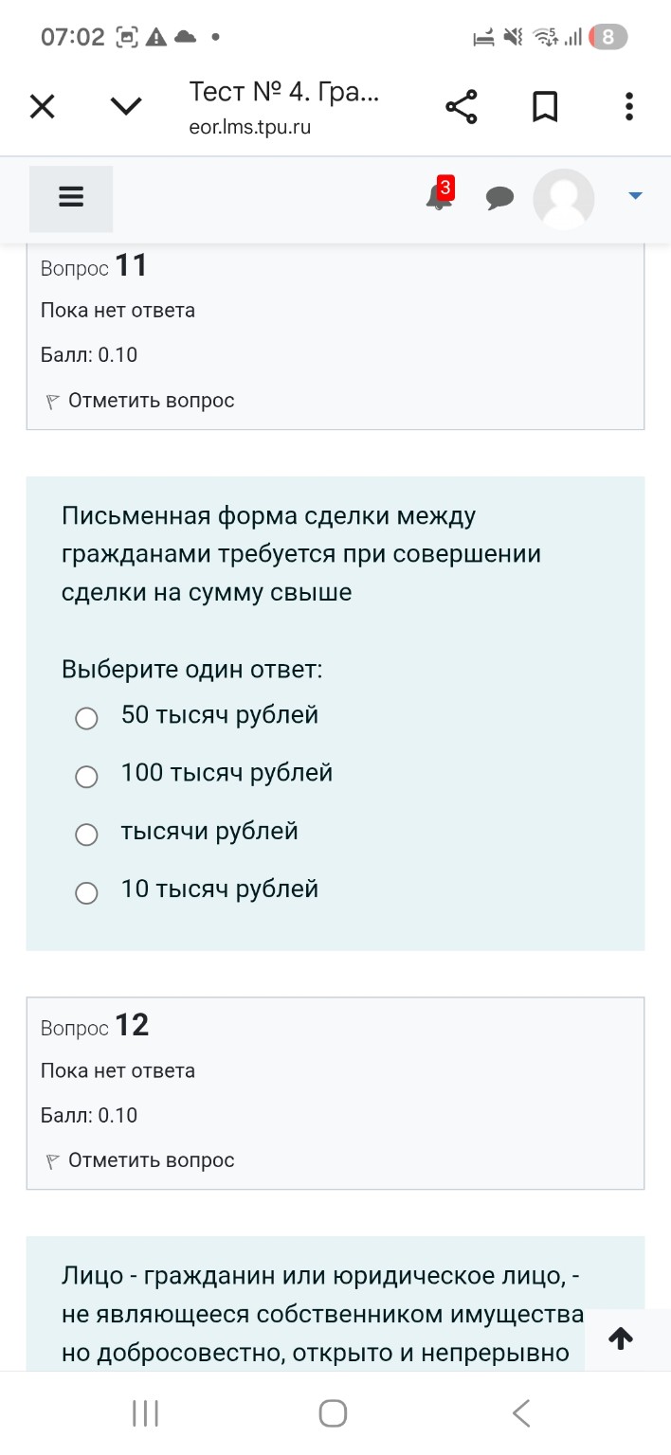Open the notifications bell with 3 alerts

coord(438,198)
